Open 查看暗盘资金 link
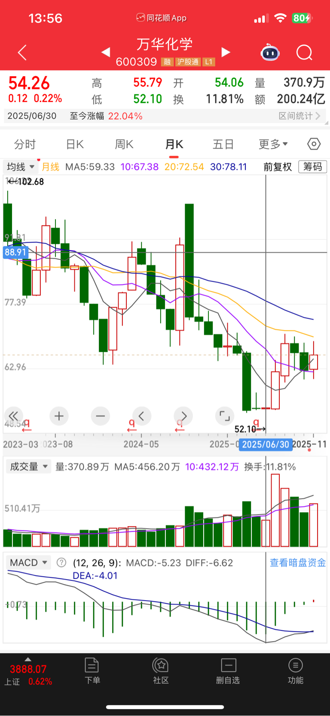The width and height of the screenshot is (330, 716). tap(297, 563)
